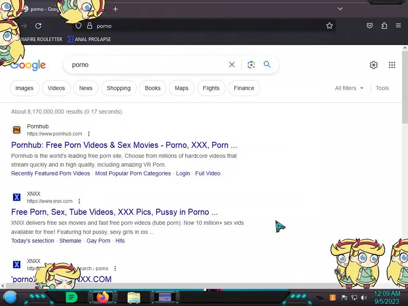Screen dimensions: 408x306
Task: Clear the search query text
Action: pos(231,65)
